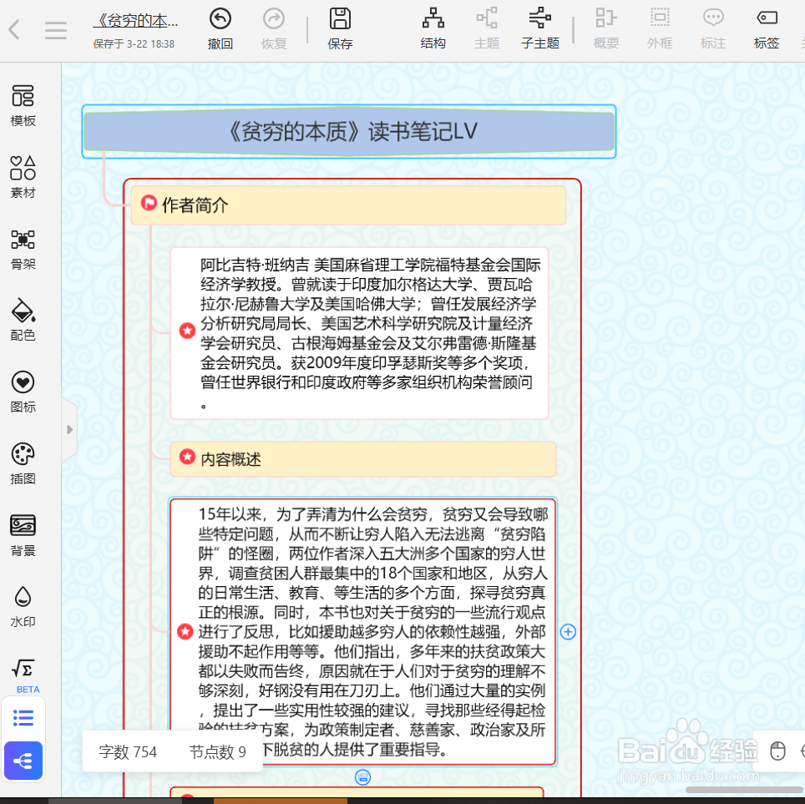Open the 结构 structure options
The image size is (805, 804).
point(433,29)
